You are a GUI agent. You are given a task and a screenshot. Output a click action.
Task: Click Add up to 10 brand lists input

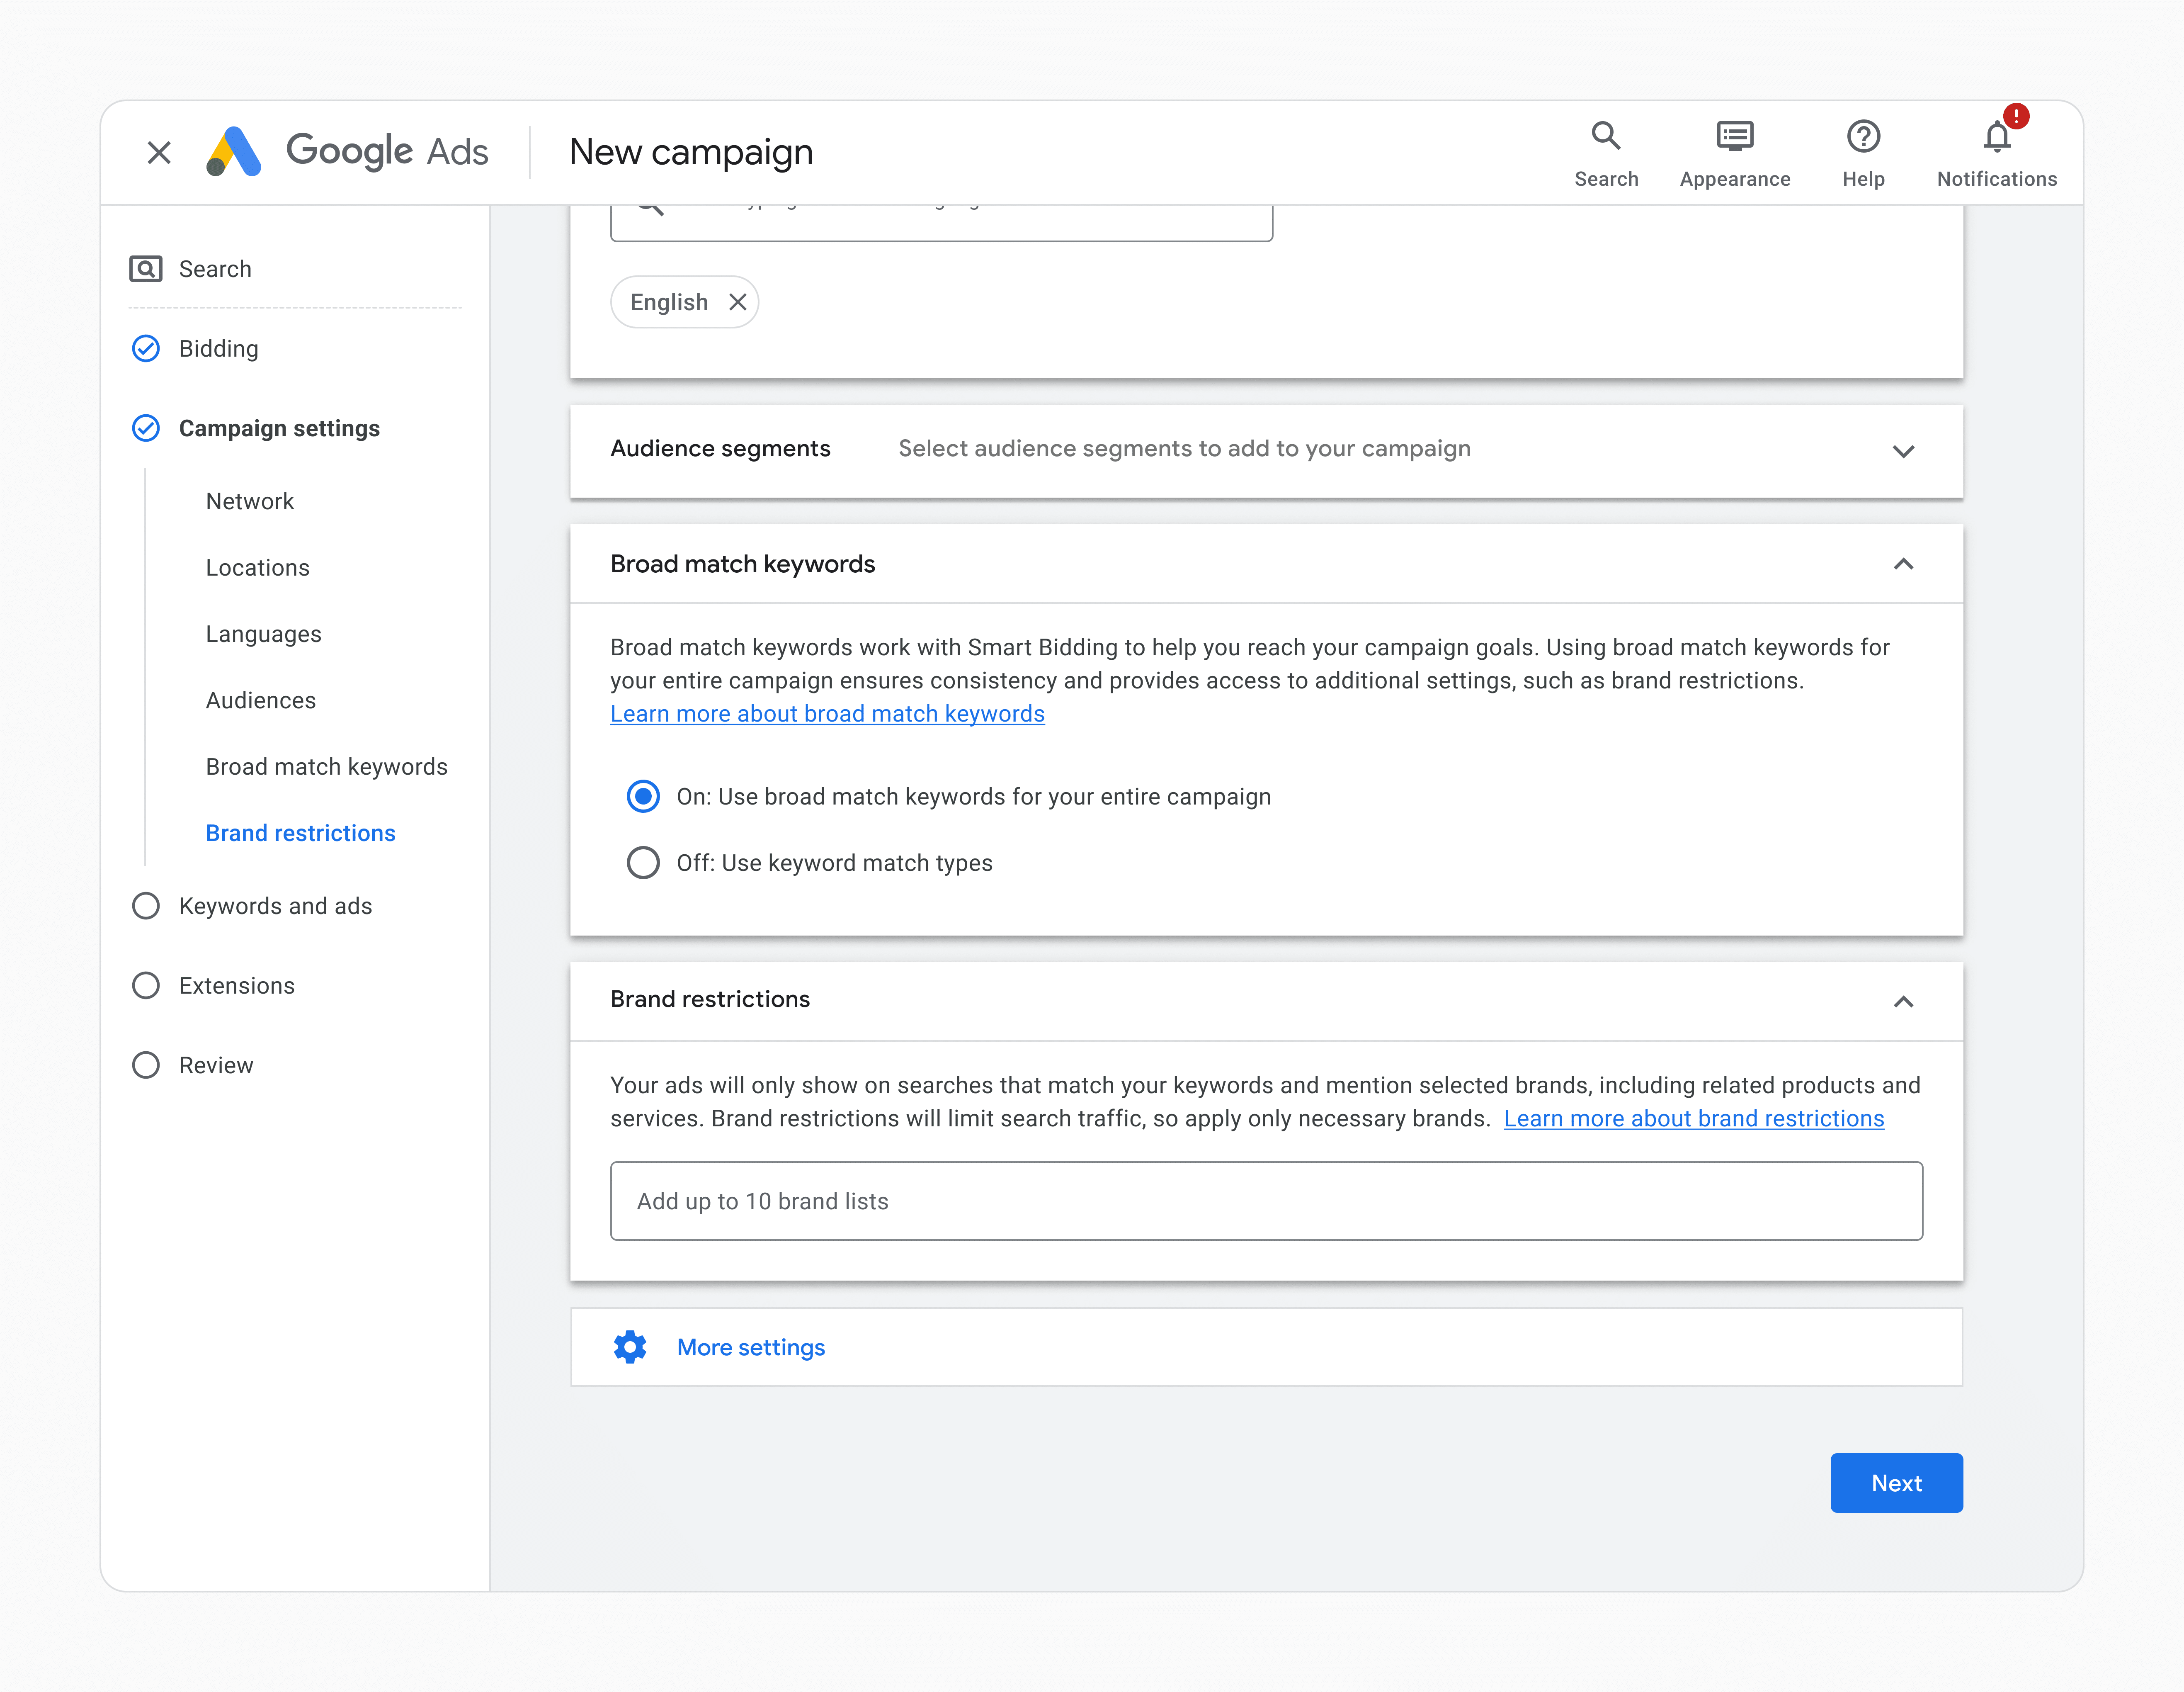coord(1266,1201)
